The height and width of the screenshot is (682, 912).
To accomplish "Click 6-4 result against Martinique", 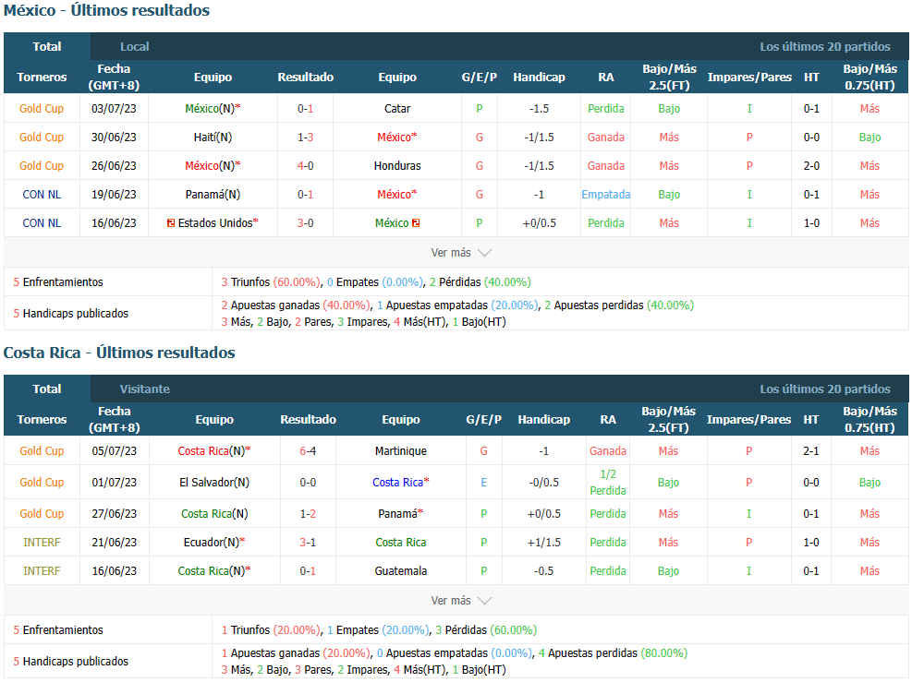I will coord(308,450).
